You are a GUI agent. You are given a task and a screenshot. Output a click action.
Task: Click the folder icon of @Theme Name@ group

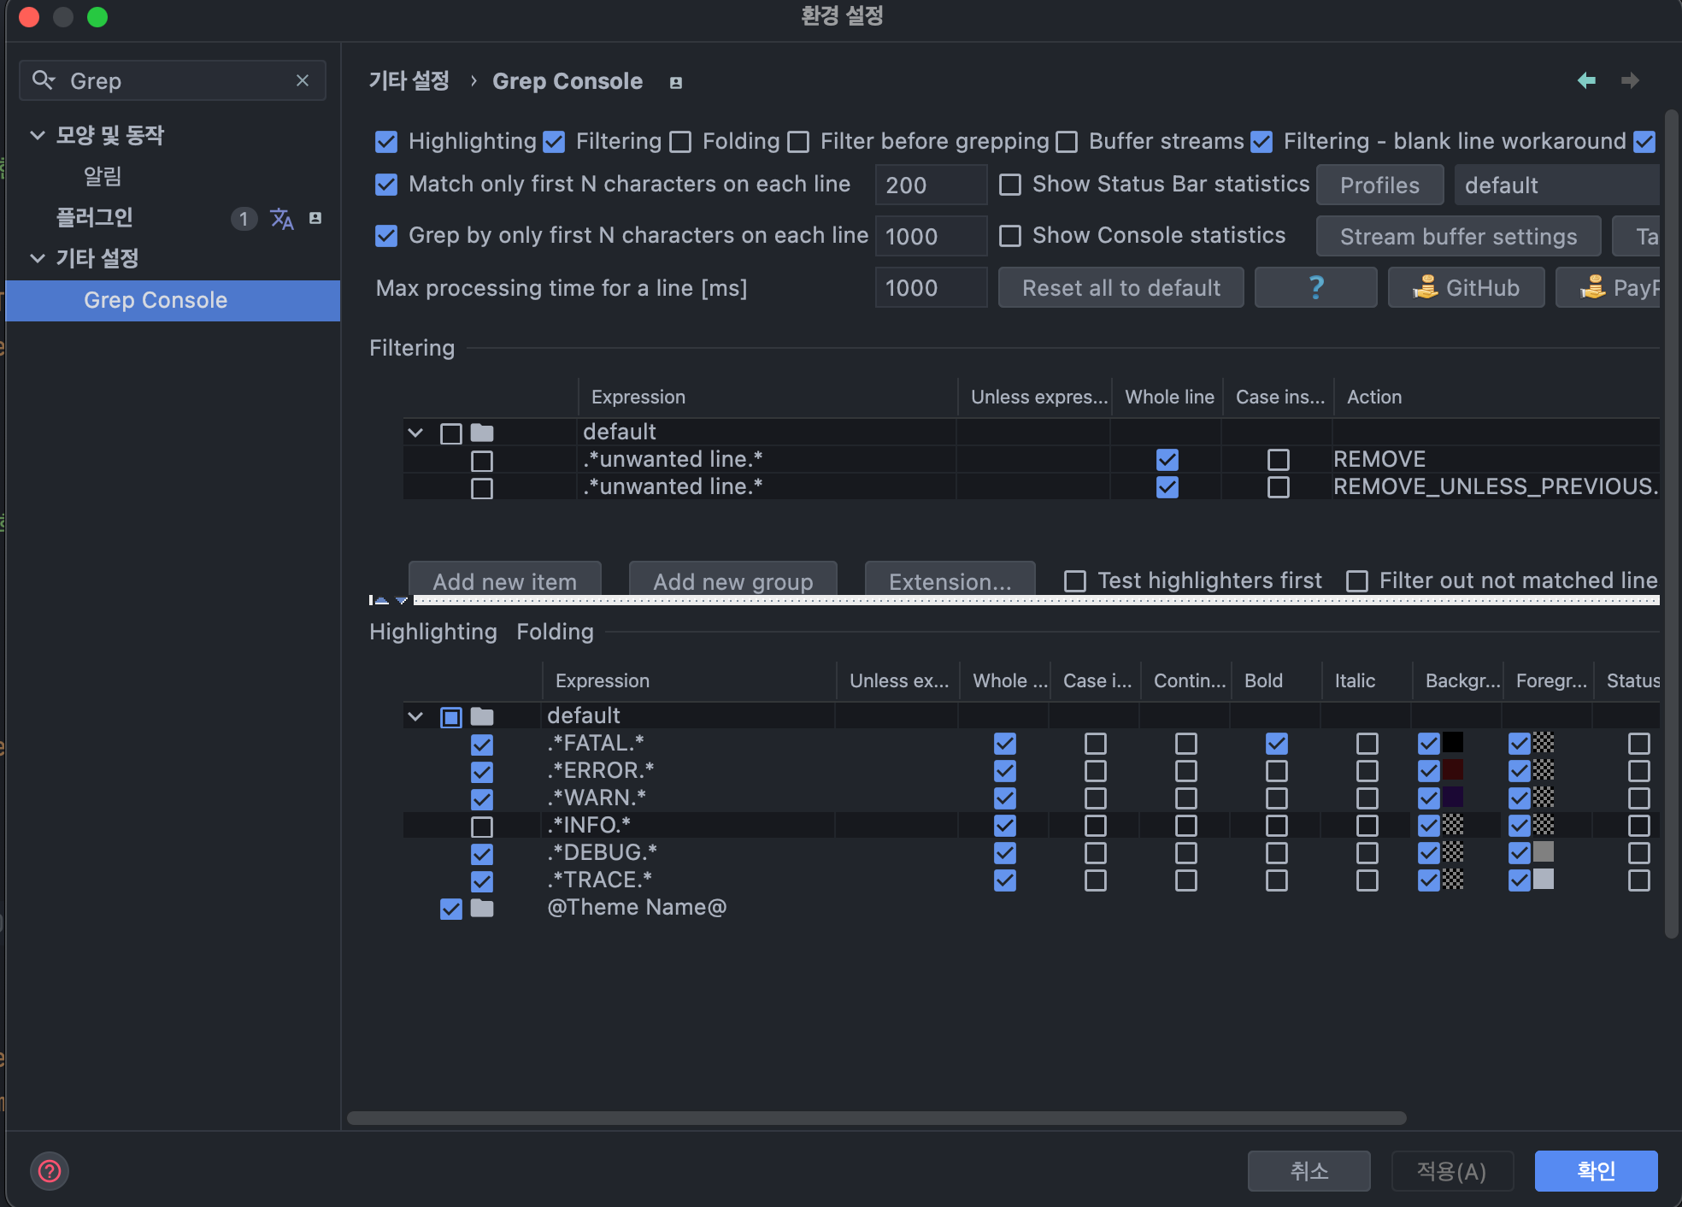click(x=482, y=908)
